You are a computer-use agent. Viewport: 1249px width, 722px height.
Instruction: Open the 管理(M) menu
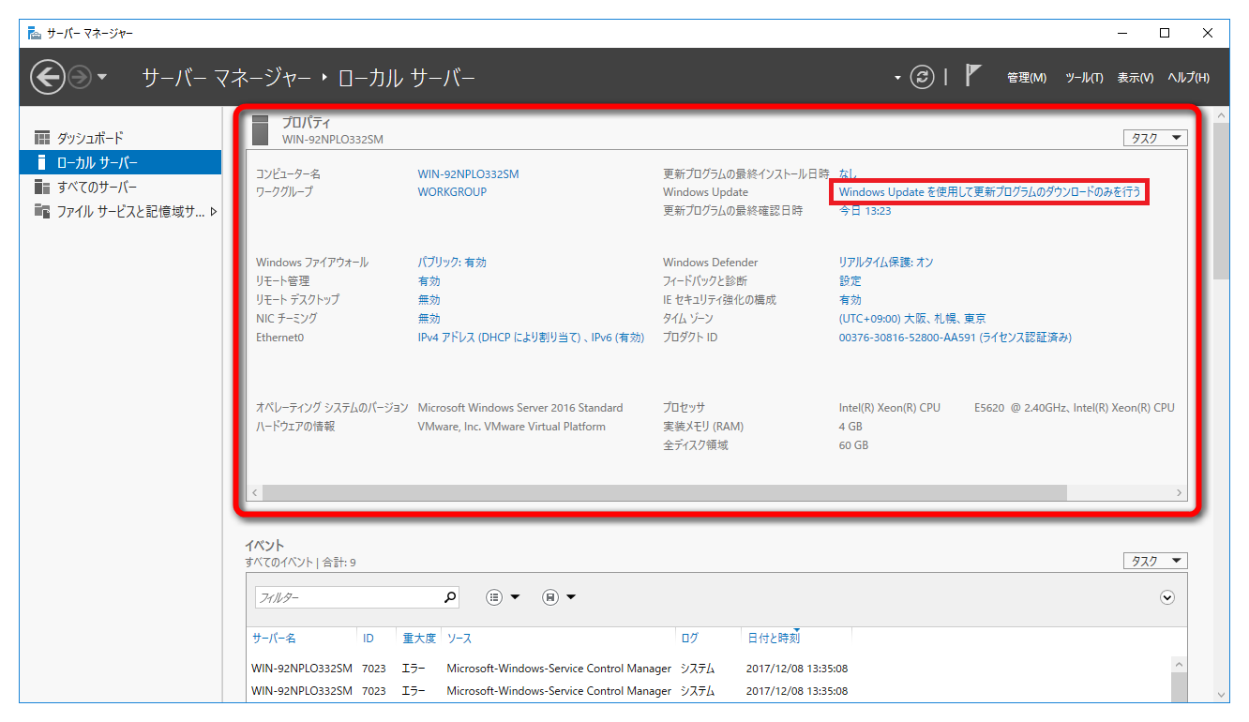1027,78
